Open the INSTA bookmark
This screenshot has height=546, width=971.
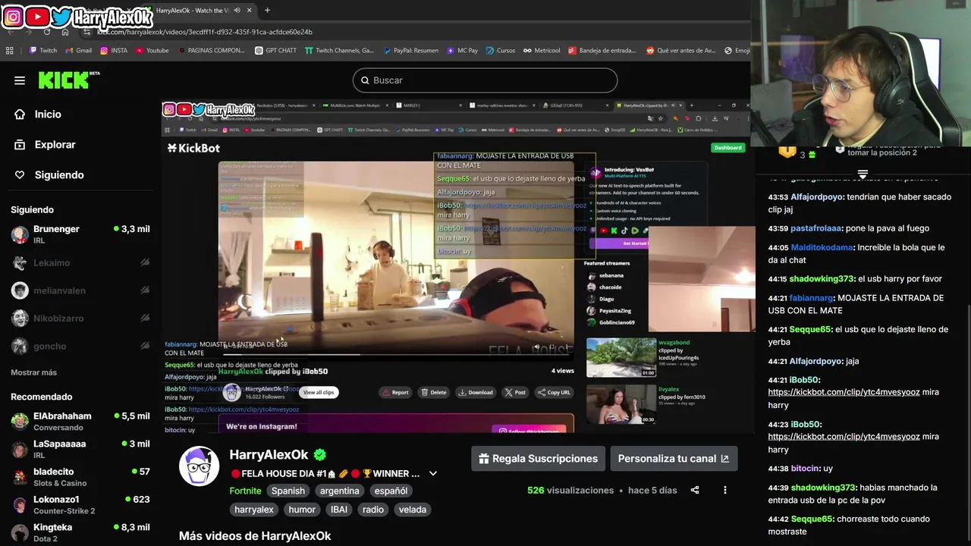pos(113,51)
